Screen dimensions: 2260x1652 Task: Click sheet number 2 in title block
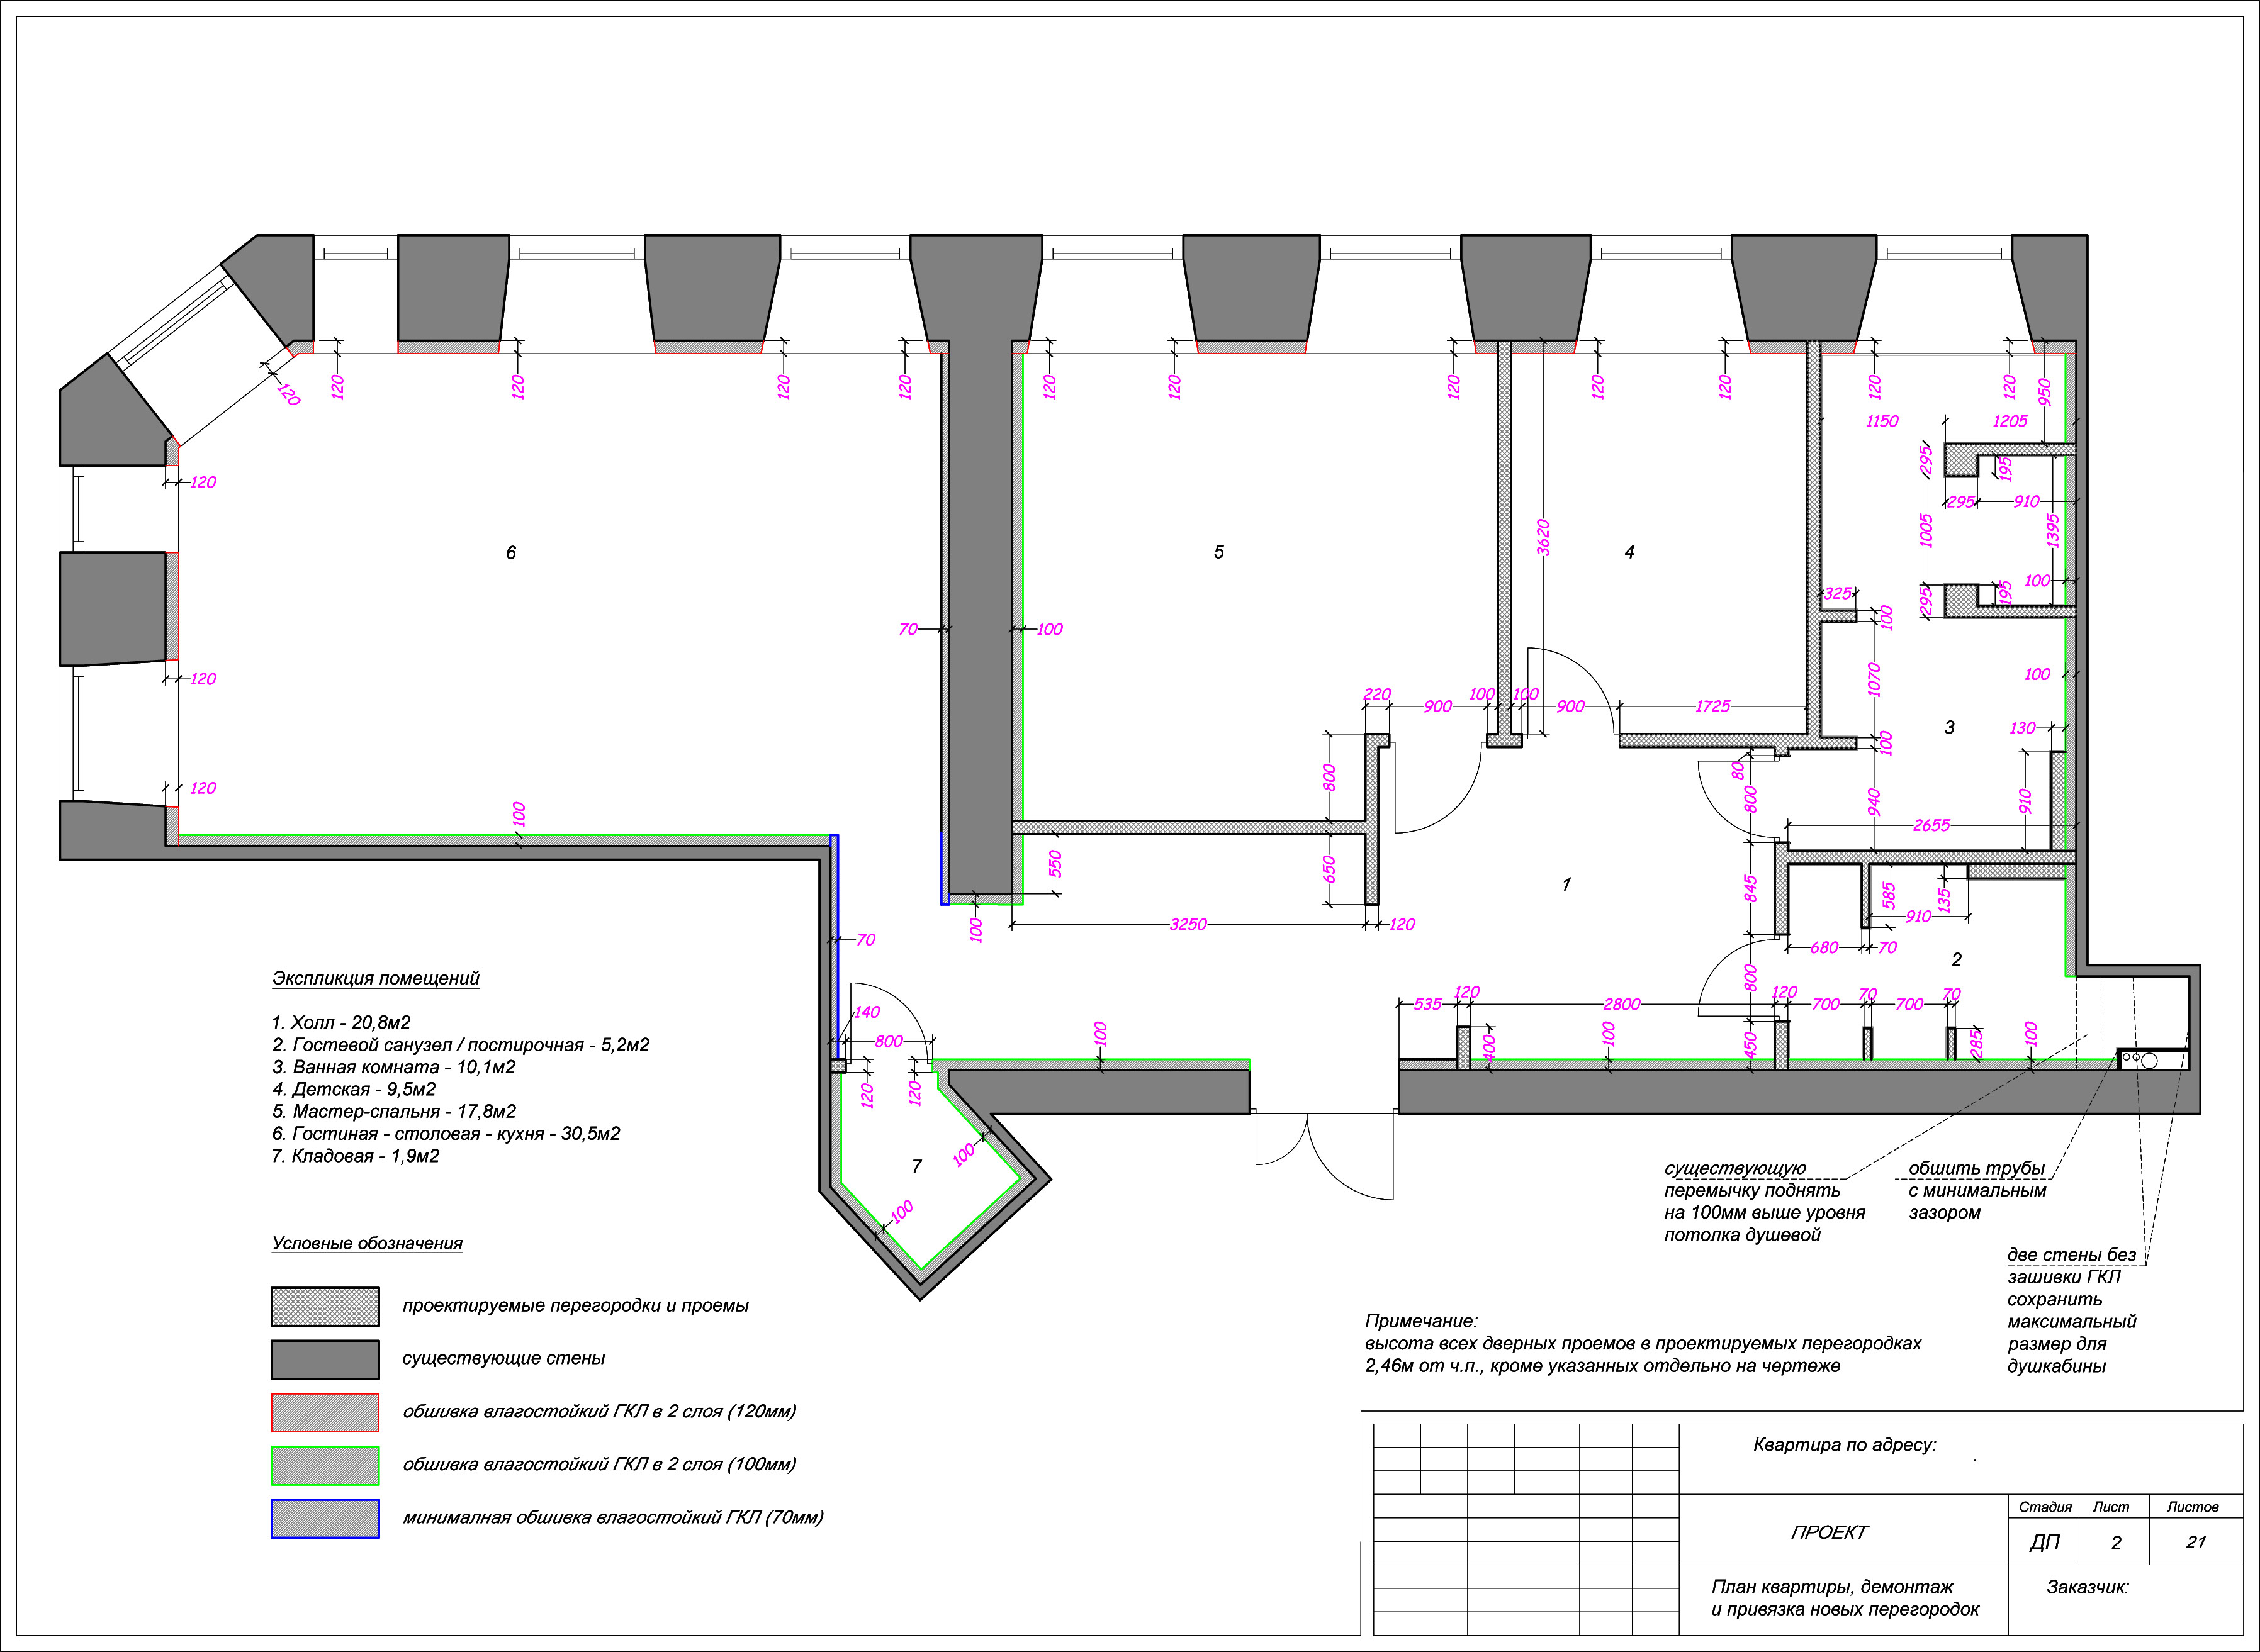[x=2115, y=1543]
